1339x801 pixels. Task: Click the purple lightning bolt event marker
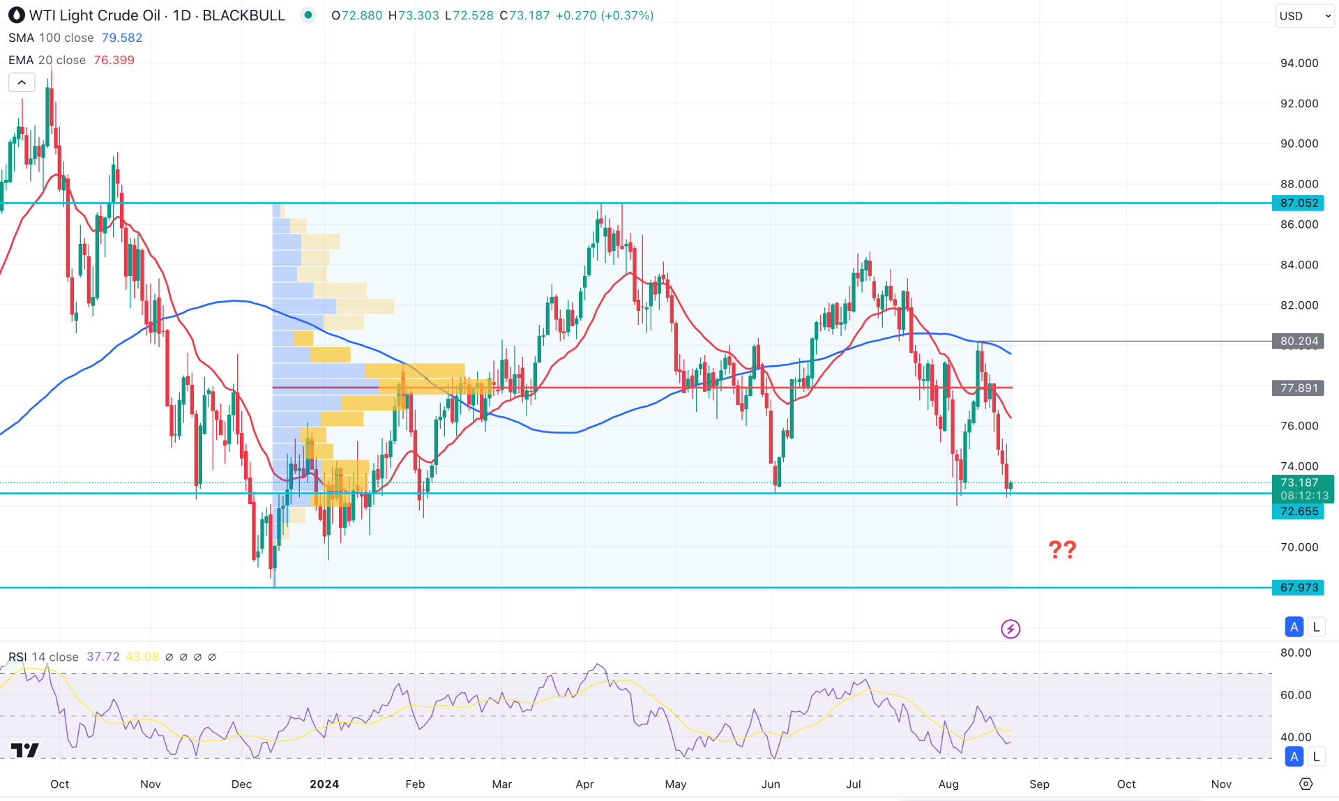coord(1011,629)
